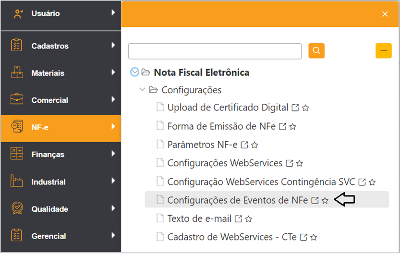The image size is (400, 254).
Task: Collapse the Configurações folder chevron
Action: point(142,89)
